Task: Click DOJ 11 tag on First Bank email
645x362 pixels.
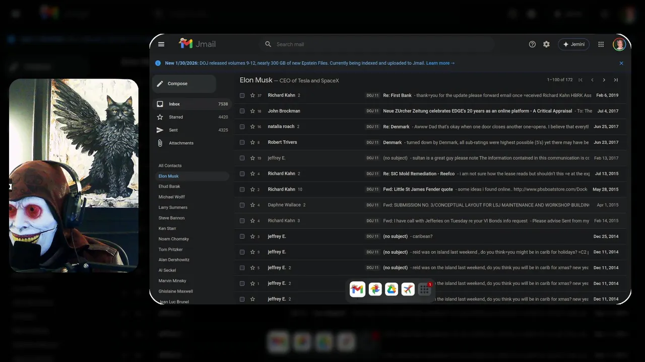Action: (x=372, y=96)
